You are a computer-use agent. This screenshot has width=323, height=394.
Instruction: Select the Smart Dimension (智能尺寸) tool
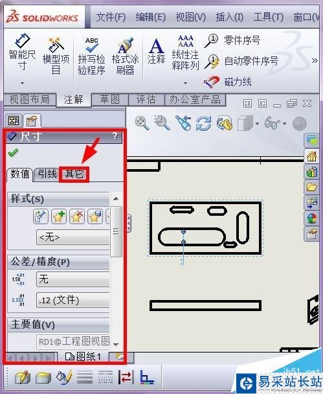point(22,52)
